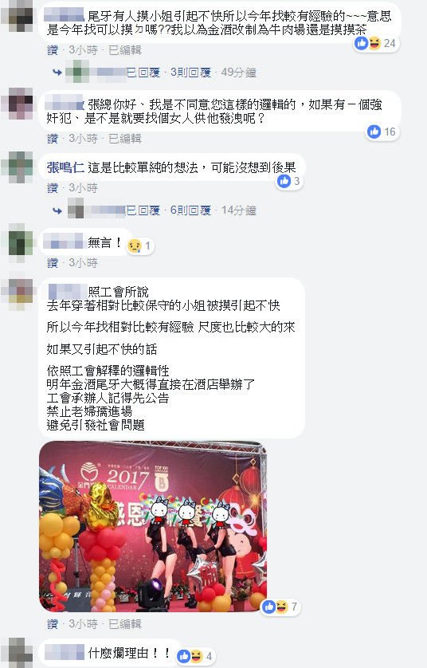
Task: Like the 張總你好 comment via 讚
Action: 53,139
